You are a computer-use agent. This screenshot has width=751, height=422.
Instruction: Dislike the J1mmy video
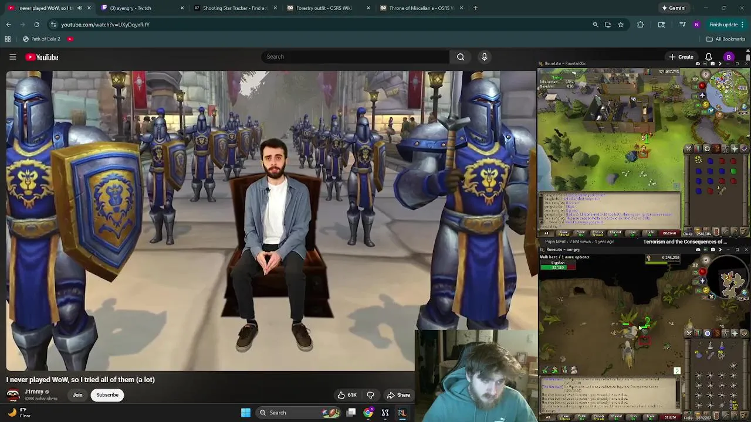[370, 394]
